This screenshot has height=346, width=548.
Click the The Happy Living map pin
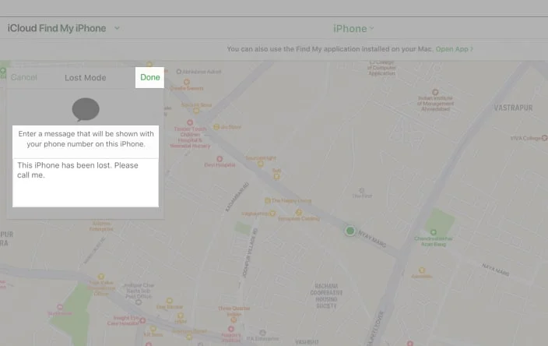[x=267, y=200]
